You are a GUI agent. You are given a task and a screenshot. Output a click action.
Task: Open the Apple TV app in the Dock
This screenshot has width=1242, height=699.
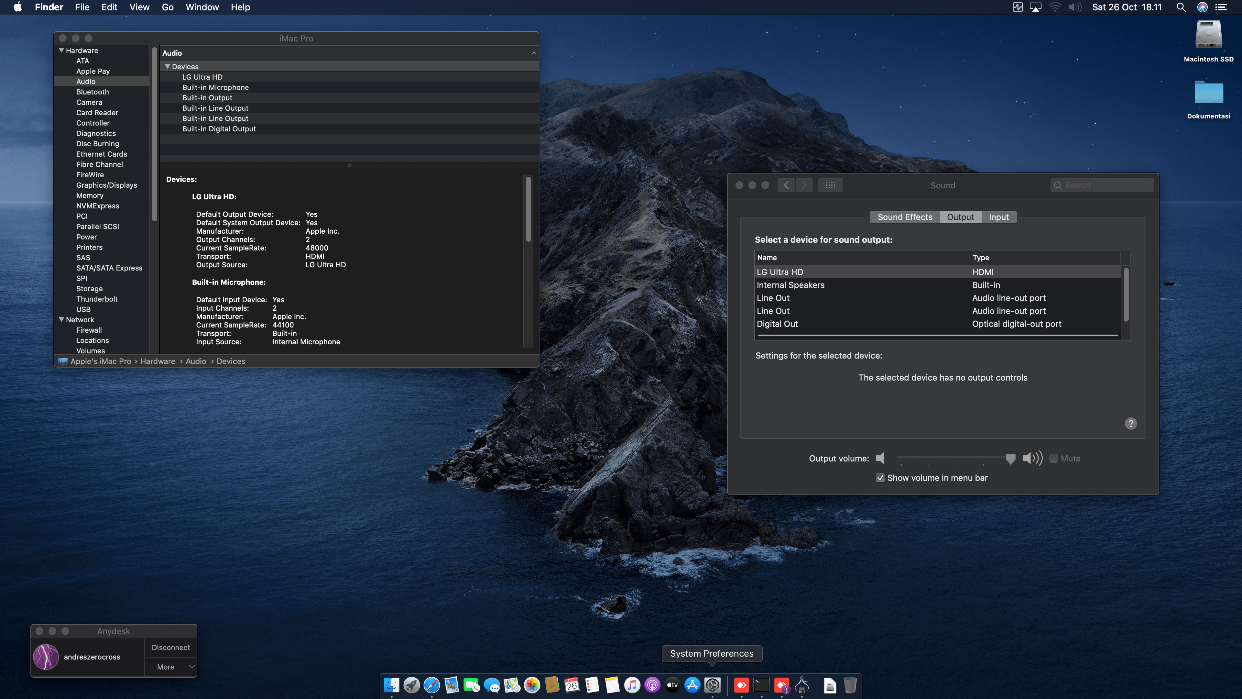tap(672, 684)
